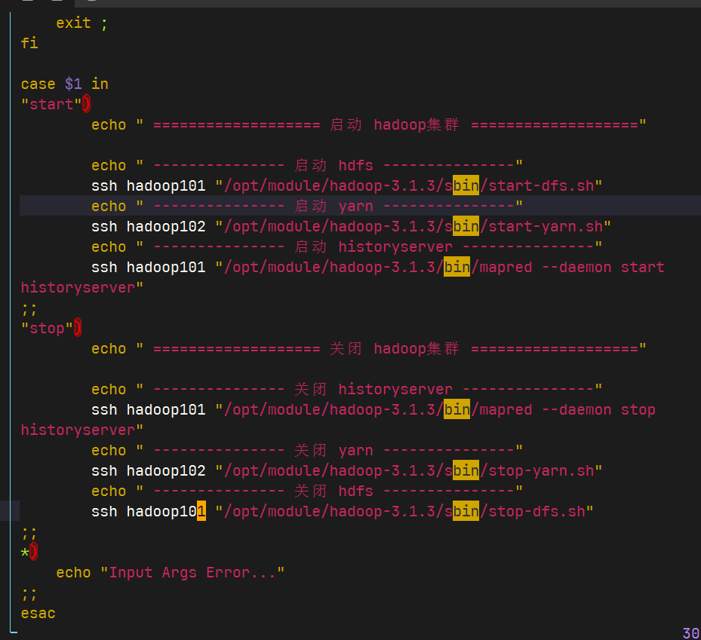
Task: Click the ssh start-dfs.sh line
Action: (x=347, y=185)
